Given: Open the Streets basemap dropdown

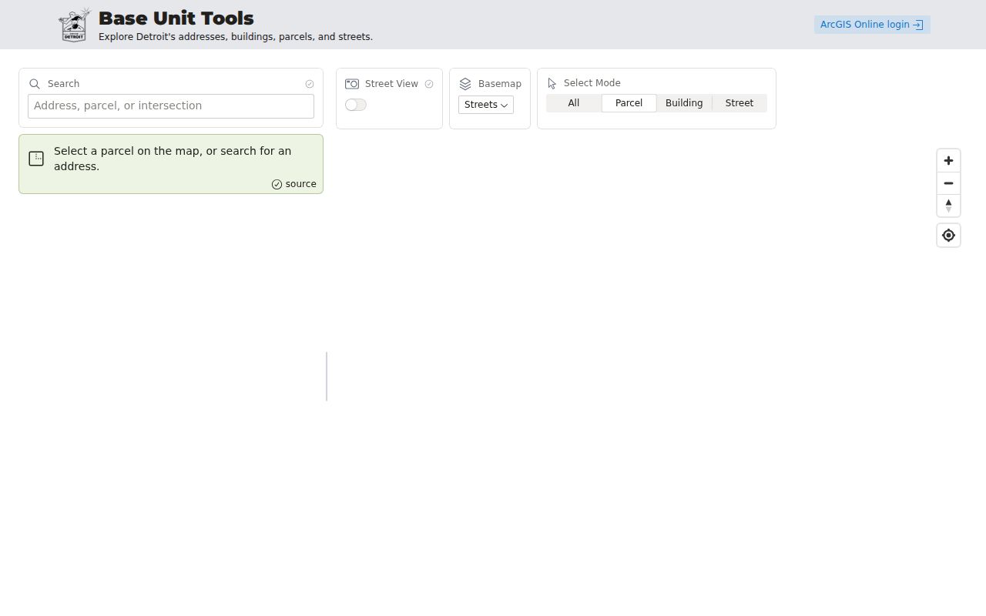Looking at the screenshot, I should coord(486,105).
